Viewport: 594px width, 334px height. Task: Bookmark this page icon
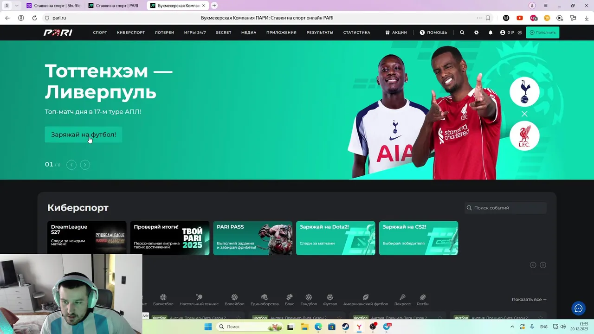pyautogui.click(x=488, y=18)
